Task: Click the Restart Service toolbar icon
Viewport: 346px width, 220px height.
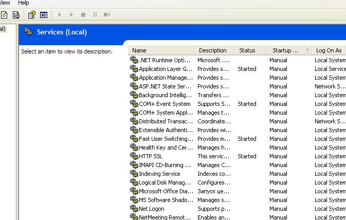Action: pyautogui.click(x=107, y=15)
